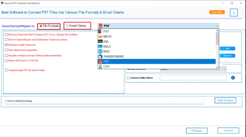Click the destination path field C:\Users\Shital\Desktop
The image size is (246, 137).
coord(103,101)
